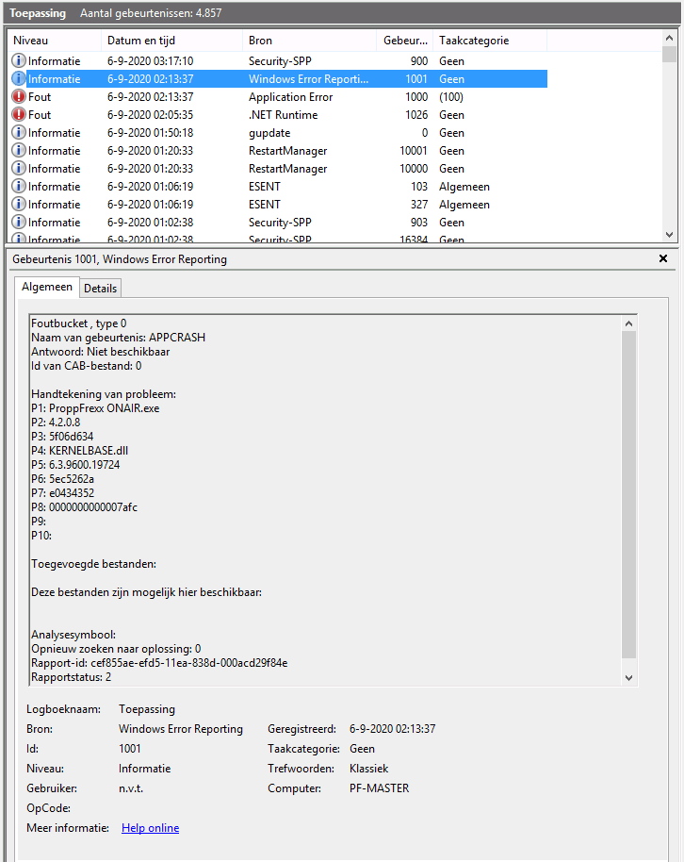684x862 pixels.
Task: Click the red error icon for Application Error
Action: click(19, 97)
